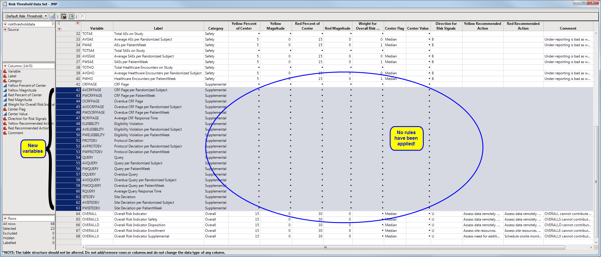Click the continuous icon beside Yellow Magnitude
This screenshot has width=601, height=257.
click(5, 90)
